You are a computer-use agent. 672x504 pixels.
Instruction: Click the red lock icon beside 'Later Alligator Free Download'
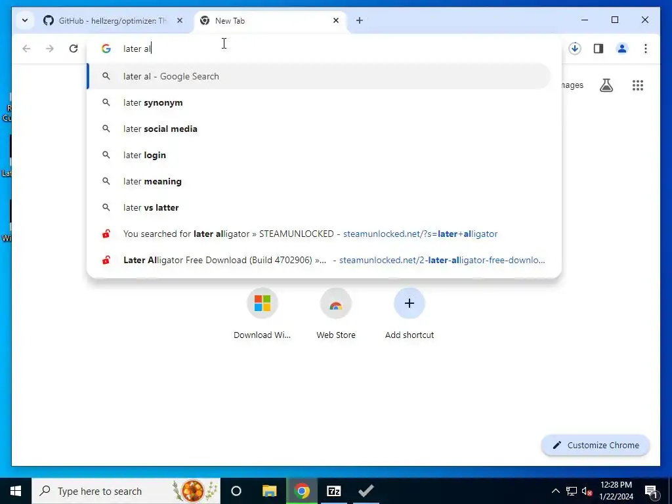106,260
